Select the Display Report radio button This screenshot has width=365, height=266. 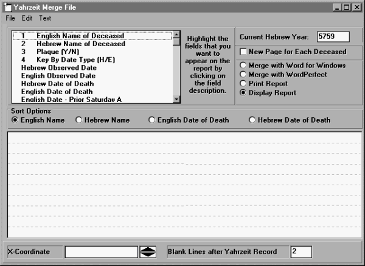pyautogui.click(x=244, y=93)
